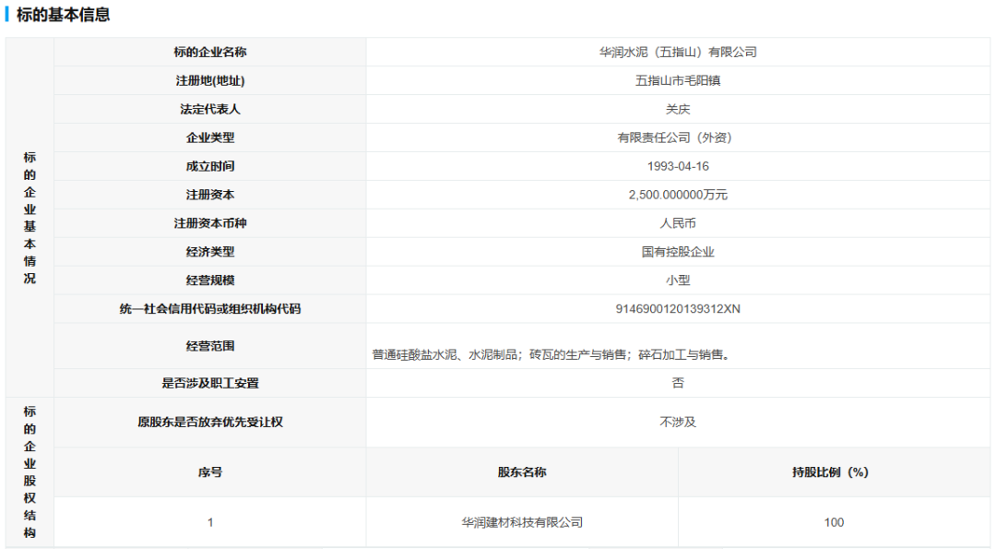Viewport: 996px width, 549px height.
Task: Click the 经营规模 label
Action: coord(210,280)
